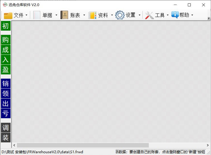The width and height of the screenshot is (211, 155).
Task: Click the blue 销 sales sidebar button
Action: [x=6, y=83]
